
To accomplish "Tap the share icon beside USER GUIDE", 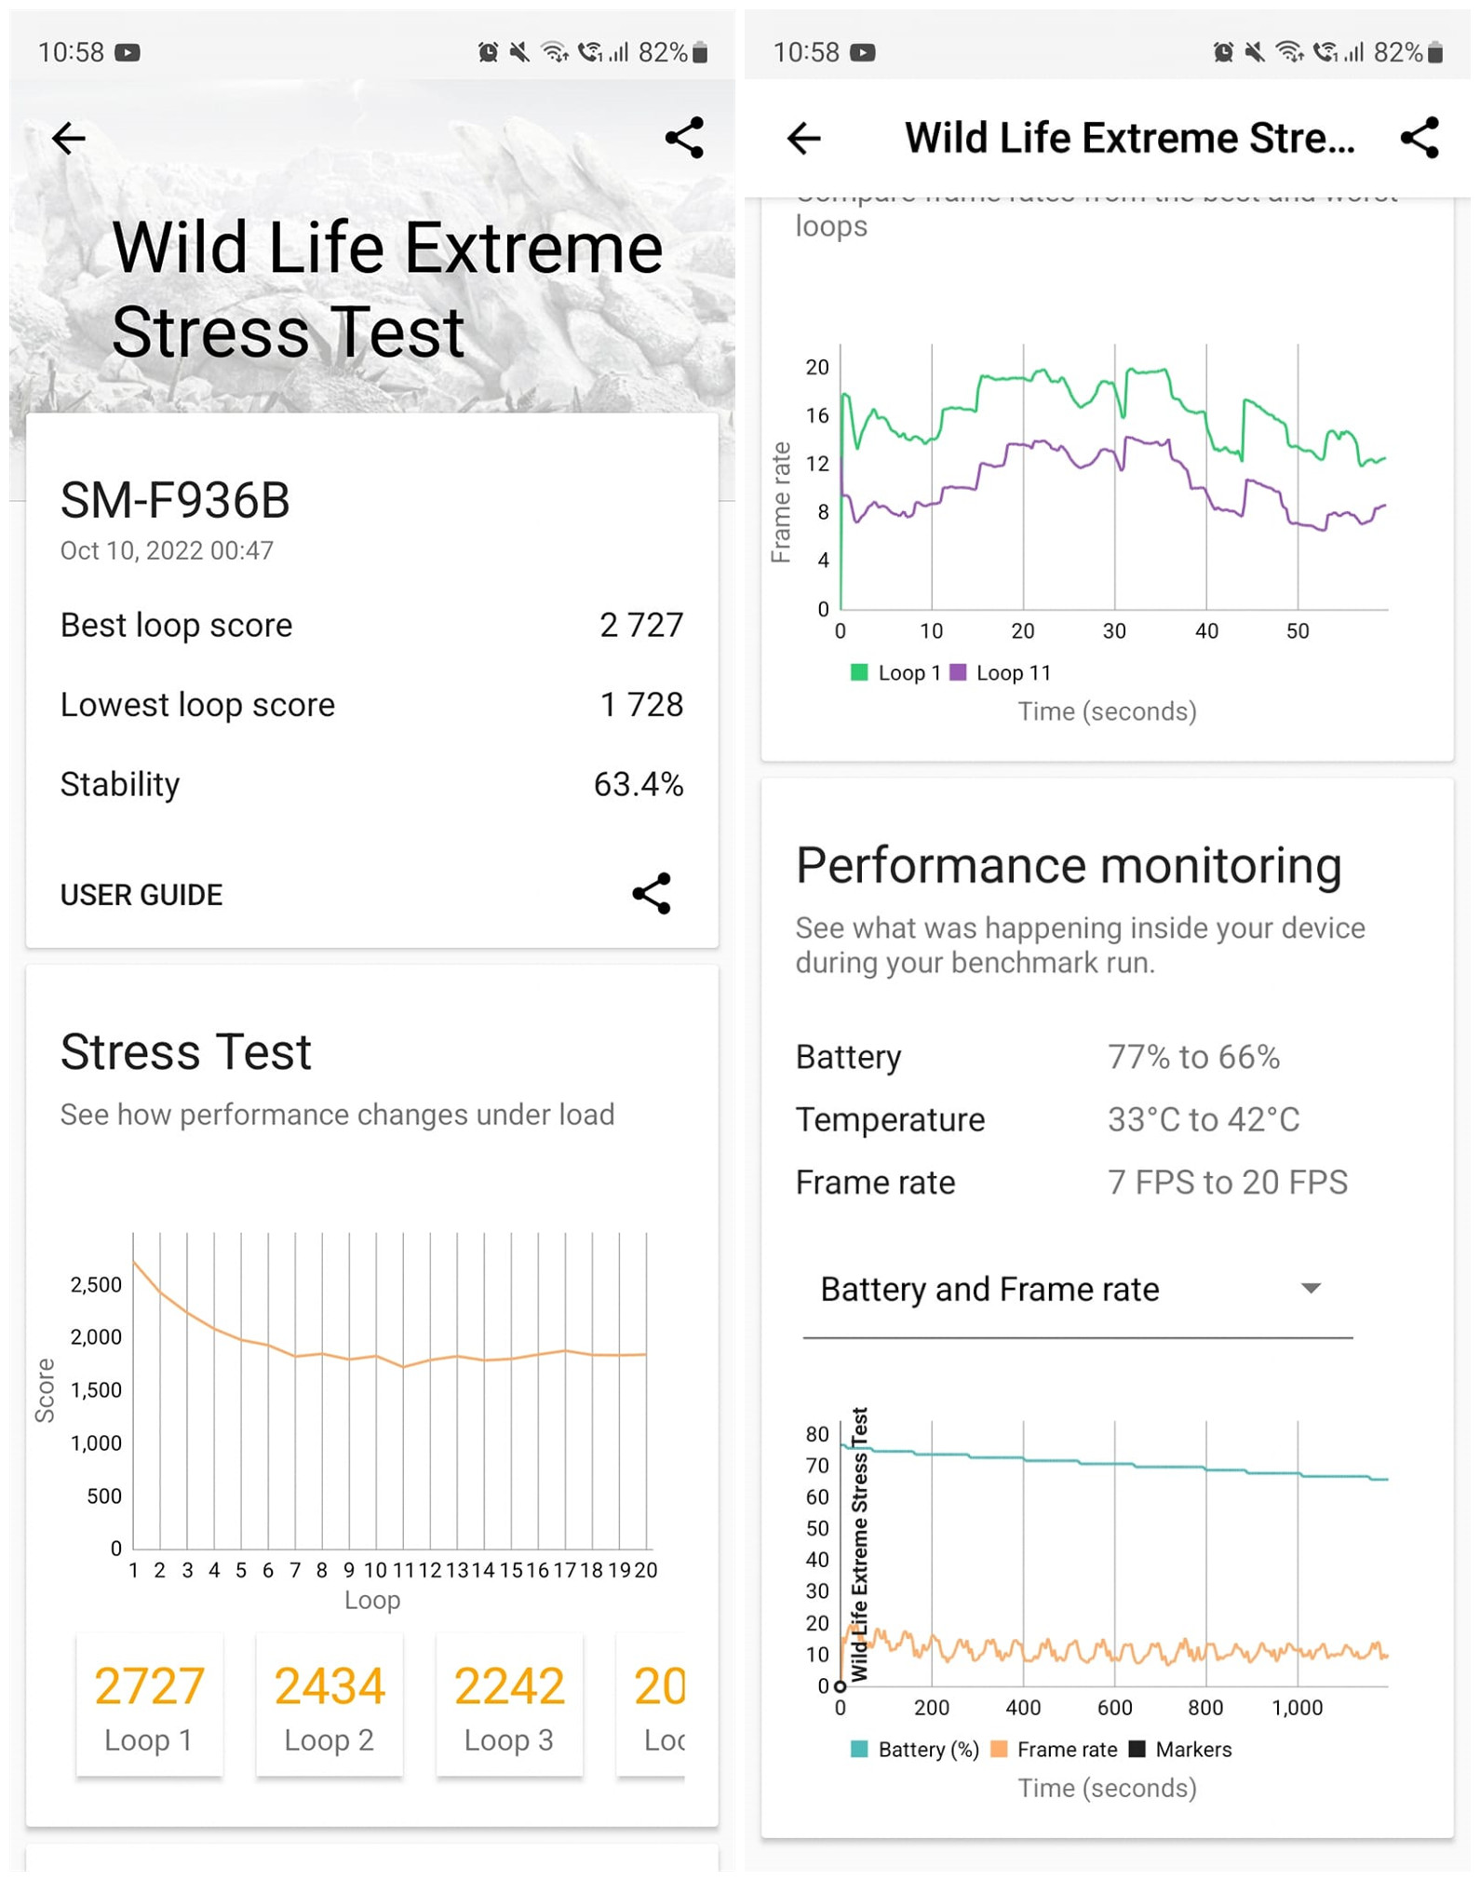I will tap(652, 893).
